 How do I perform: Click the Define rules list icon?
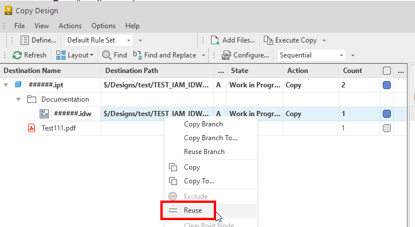point(25,40)
